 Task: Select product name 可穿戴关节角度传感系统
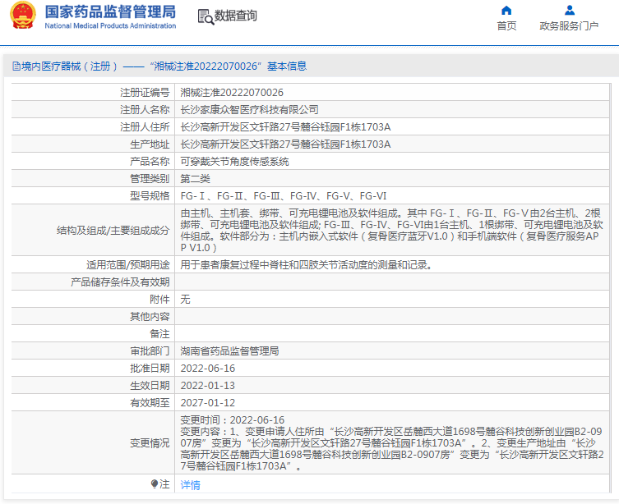234,162
